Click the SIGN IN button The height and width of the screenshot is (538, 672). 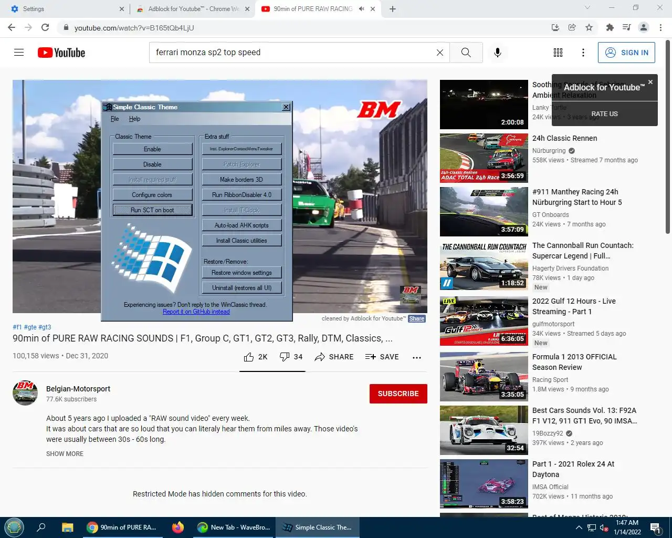coord(626,53)
